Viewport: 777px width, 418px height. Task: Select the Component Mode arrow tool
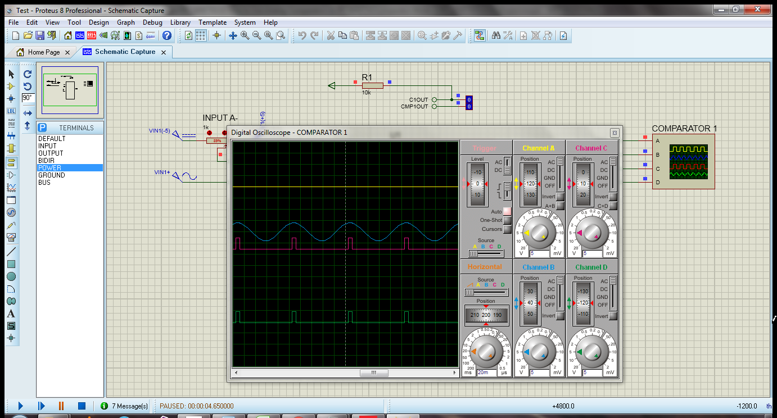(11, 85)
